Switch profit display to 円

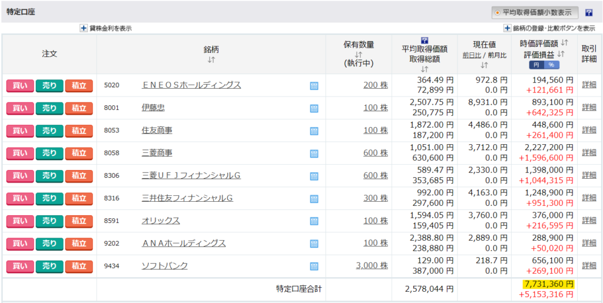tap(536, 65)
